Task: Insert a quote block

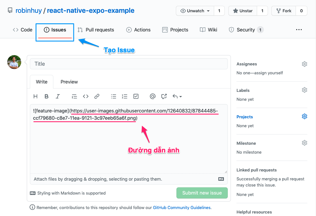Action: click(x=74, y=96)
